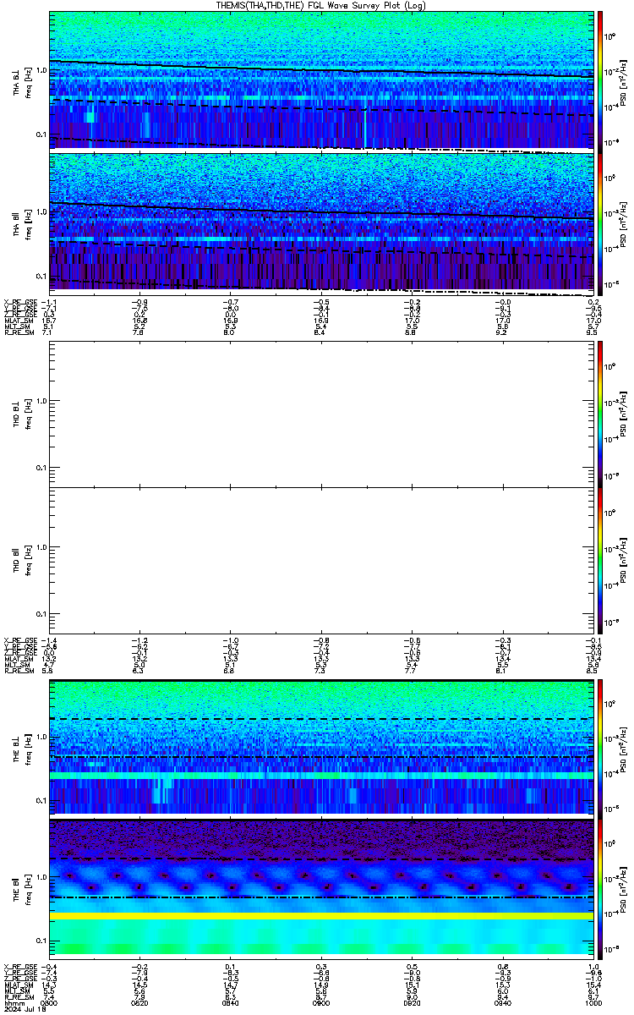Click the X_RE_GSE row label below THE panels
Image resolution: width=634 pixels, height=1015 pixels.
click(x=19, y=967)
